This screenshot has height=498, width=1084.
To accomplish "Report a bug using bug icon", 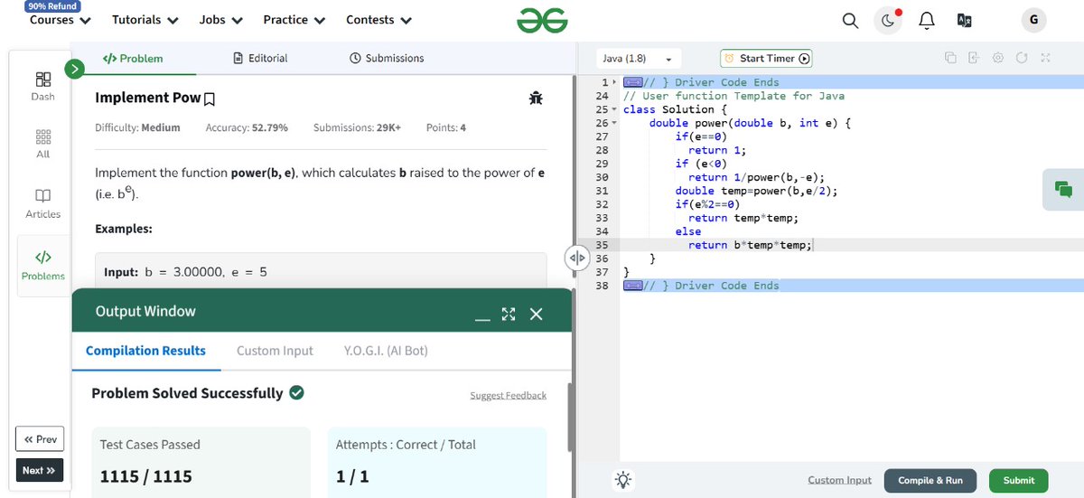I will click(536, 98).
